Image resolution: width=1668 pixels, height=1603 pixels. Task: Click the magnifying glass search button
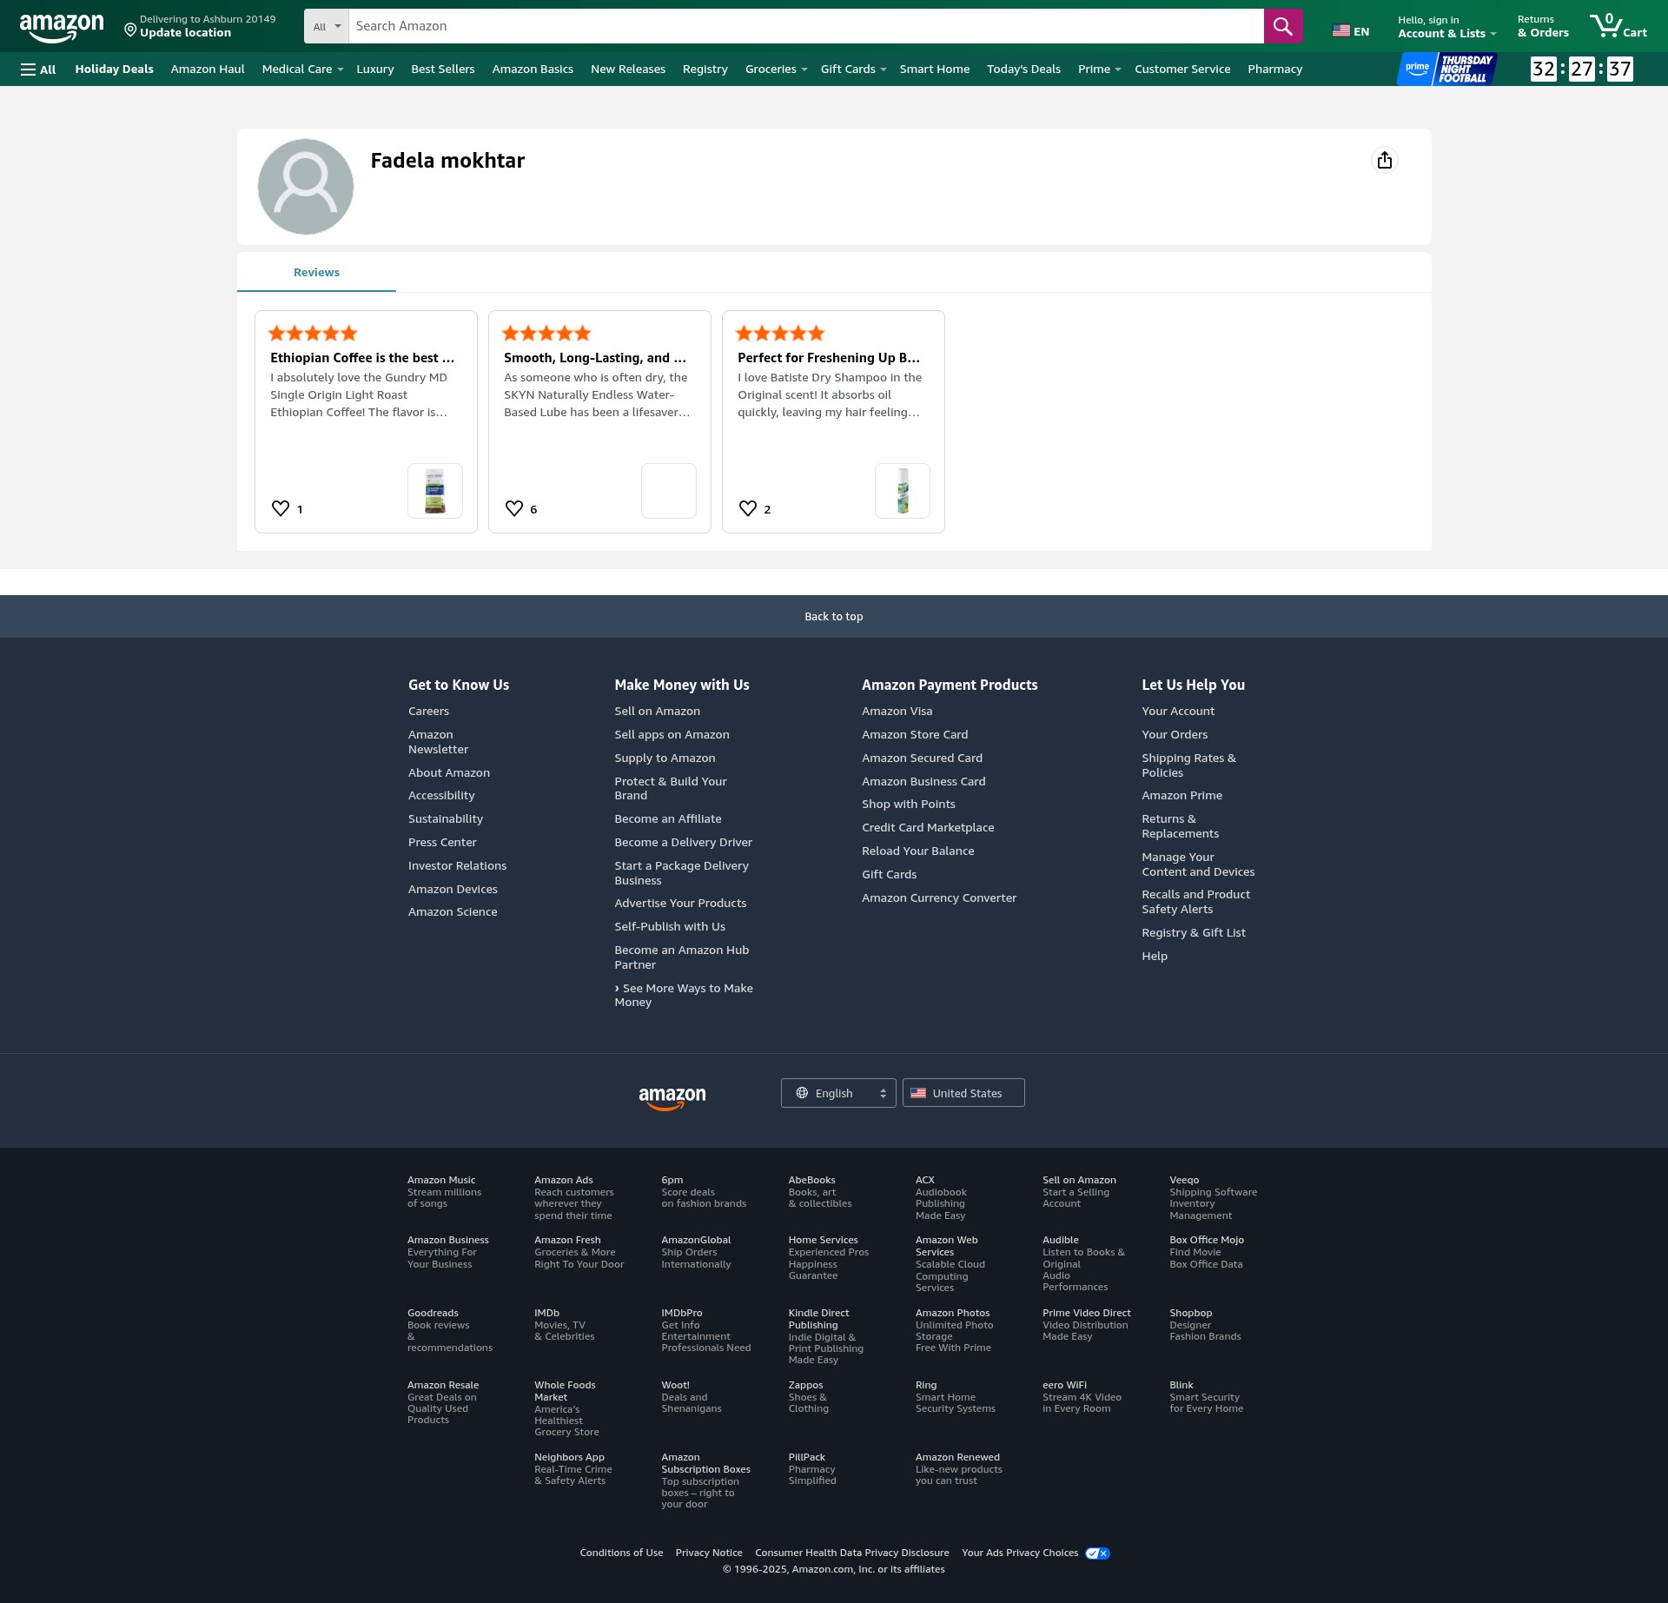point(1282,26)
